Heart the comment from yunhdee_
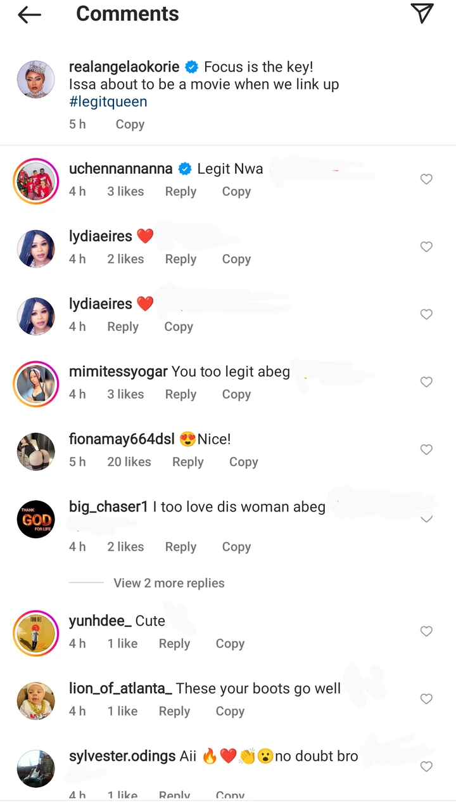 click(x=426, y=631)
